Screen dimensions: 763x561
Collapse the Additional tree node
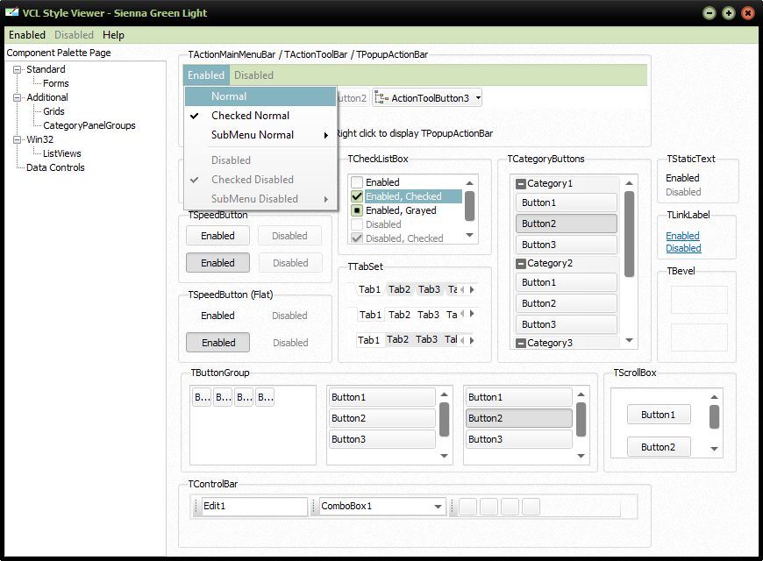[17, 98]
